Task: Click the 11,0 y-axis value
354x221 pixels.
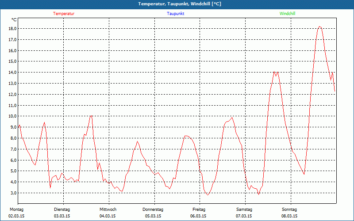Action: [x=12, y=105]
